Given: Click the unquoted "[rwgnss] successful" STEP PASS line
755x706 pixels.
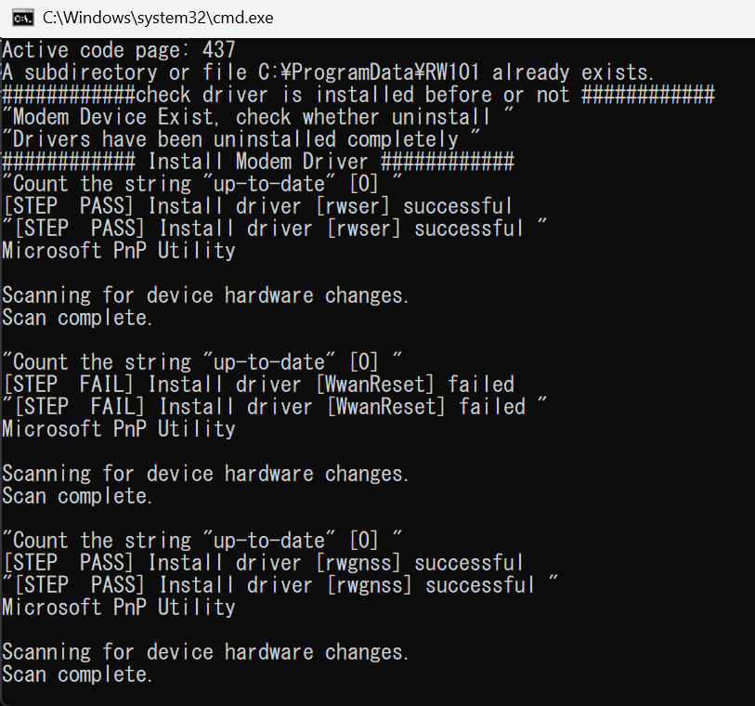Looking at the screenshot, I should [x=263, y=562].
